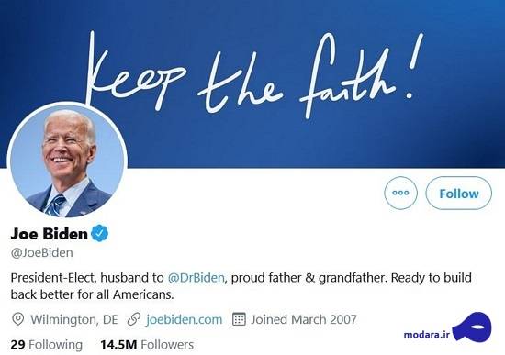Click the Wilmington, DE location text
This screenshot has width=505, height=355.
(74, 319)
